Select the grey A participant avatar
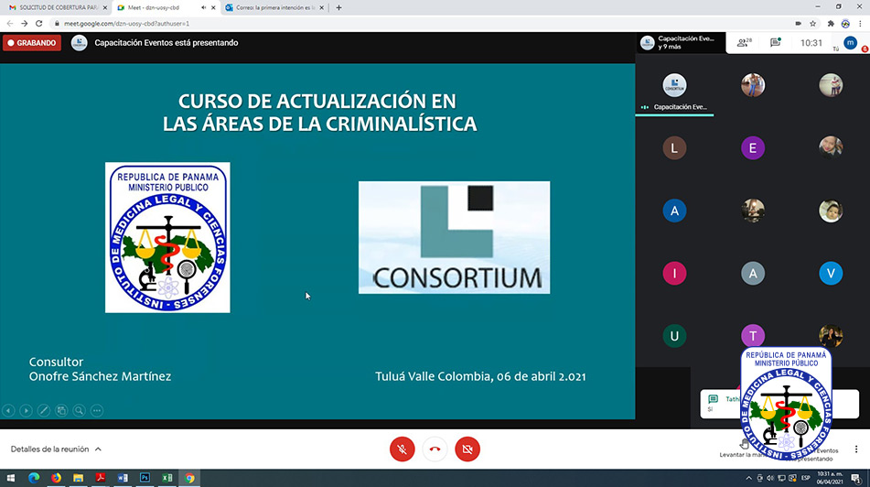The image size is (870, 487). click(753, 273)
